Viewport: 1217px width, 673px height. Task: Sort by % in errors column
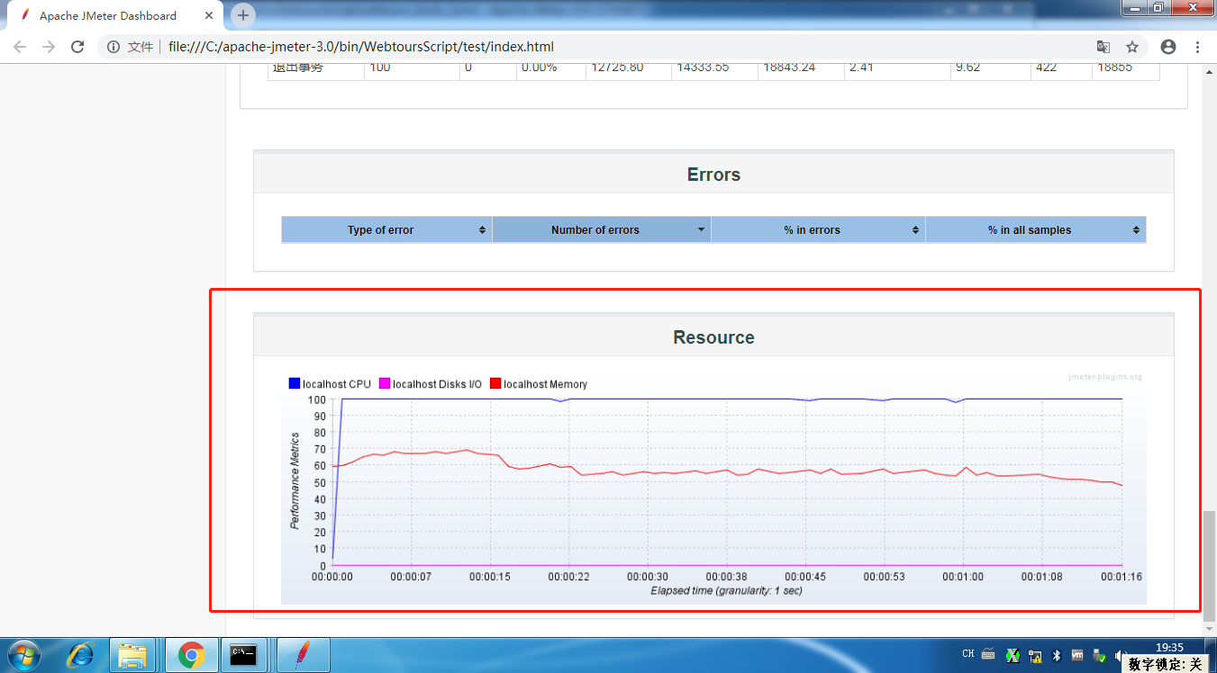(818, 229)
